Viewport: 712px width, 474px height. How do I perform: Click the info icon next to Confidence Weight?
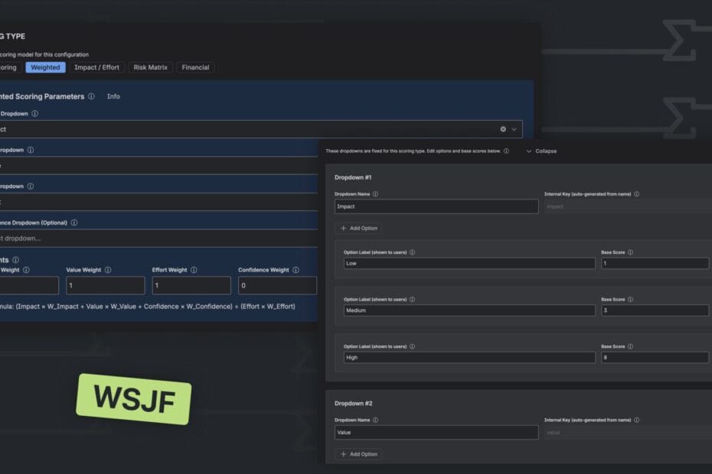tap(295, 270)
